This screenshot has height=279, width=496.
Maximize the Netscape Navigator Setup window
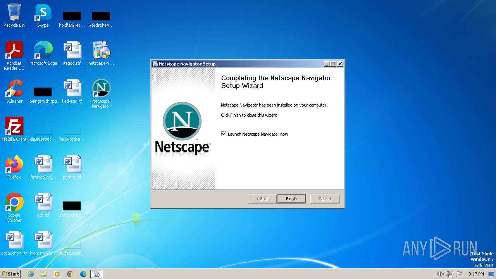click(333, 64)
